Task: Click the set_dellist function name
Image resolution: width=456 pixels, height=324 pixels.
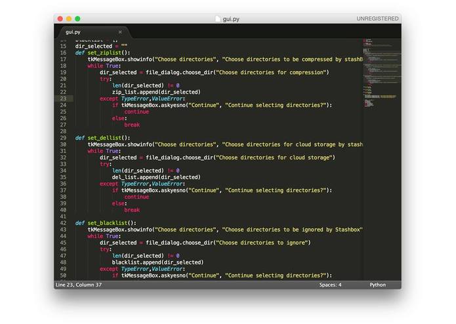Action: coord(104,138)
